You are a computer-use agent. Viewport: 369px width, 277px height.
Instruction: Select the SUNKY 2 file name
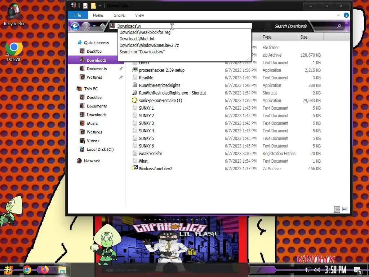pyautogui.click(x=146, y=116)
